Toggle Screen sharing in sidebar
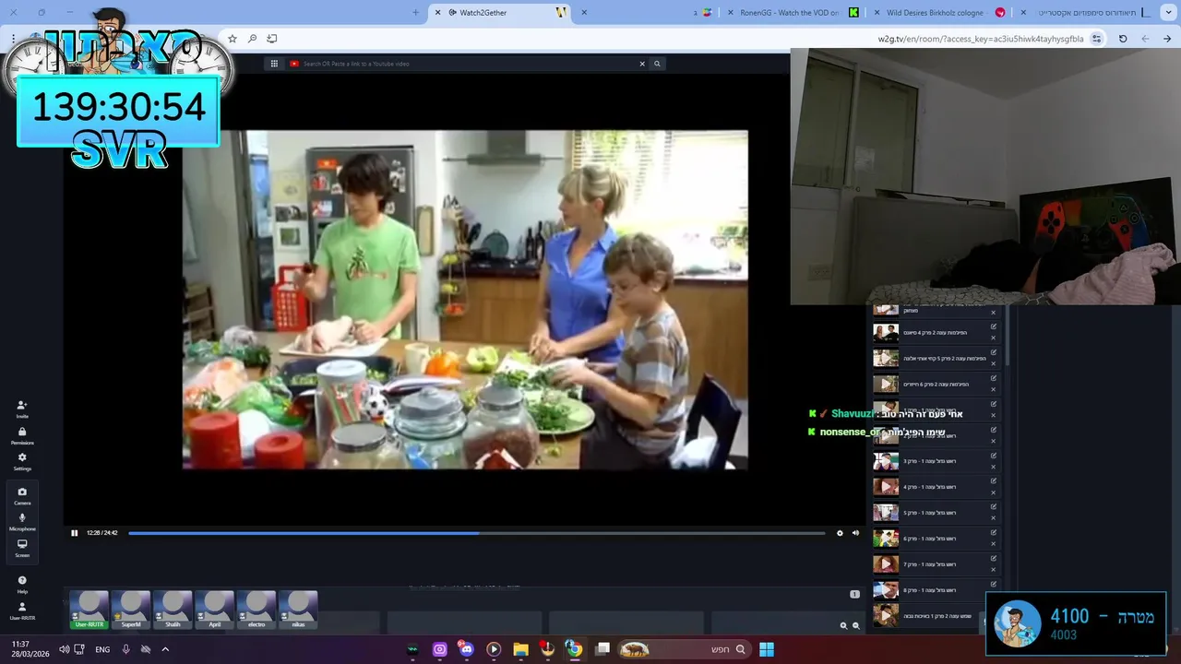 click(x=22, y=548)
